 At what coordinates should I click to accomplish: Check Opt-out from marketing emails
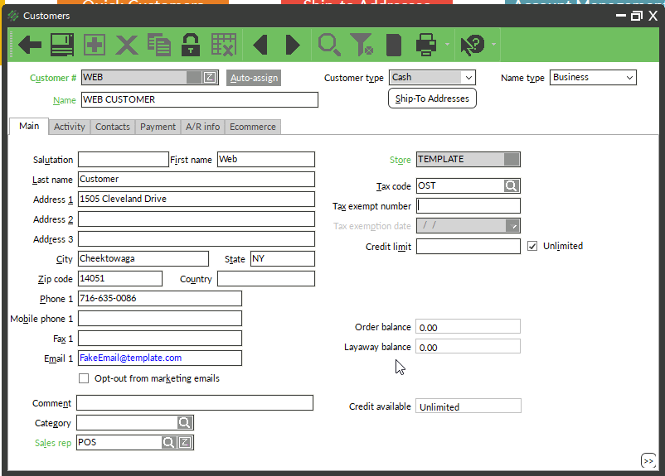click(84, 378)
